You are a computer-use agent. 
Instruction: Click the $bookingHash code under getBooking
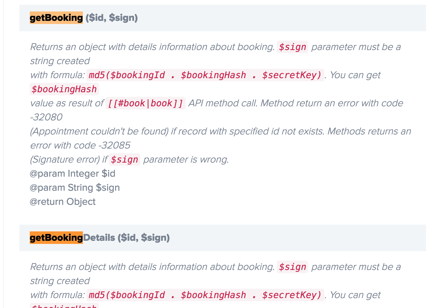[64, 89]
